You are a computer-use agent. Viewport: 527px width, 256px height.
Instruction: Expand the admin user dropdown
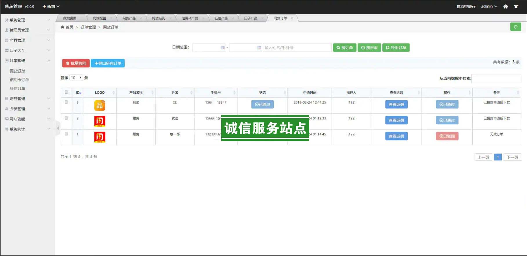click(x=489, y=6)
